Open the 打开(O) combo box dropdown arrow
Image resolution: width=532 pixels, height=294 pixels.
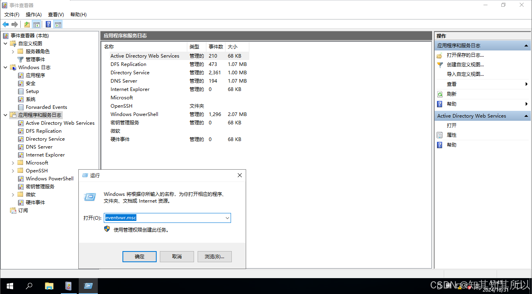pyautogui.click(x=227, y=218)
